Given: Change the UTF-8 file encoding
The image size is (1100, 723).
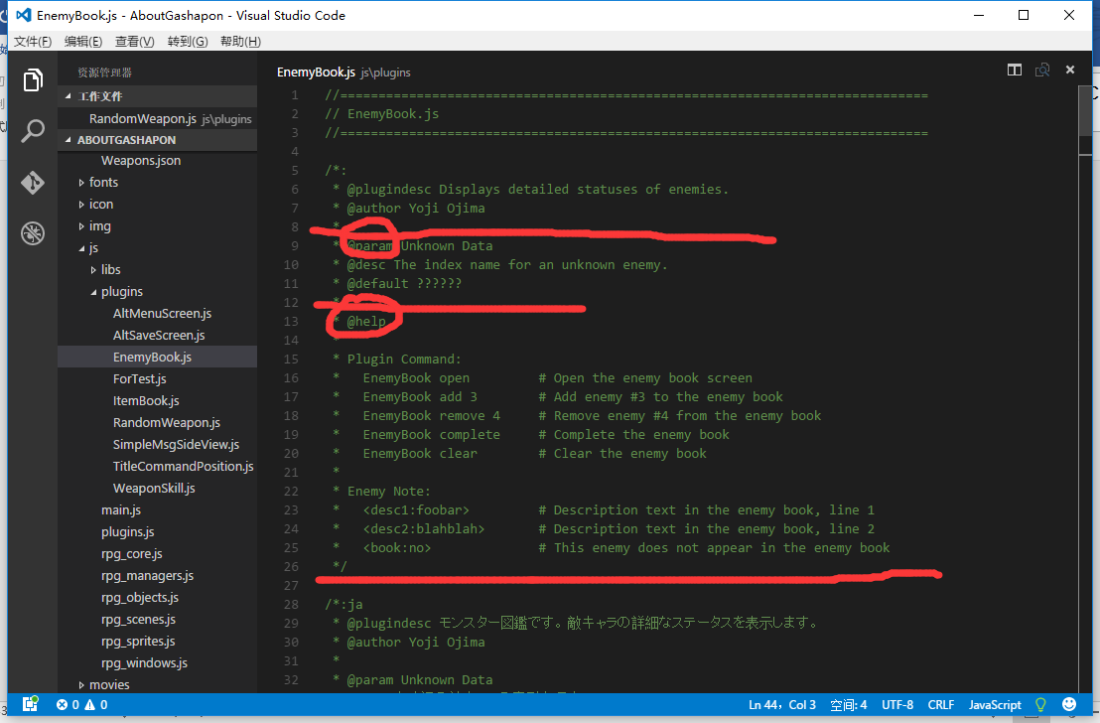Looking at the screenshot, I should [x=897, y=705].
